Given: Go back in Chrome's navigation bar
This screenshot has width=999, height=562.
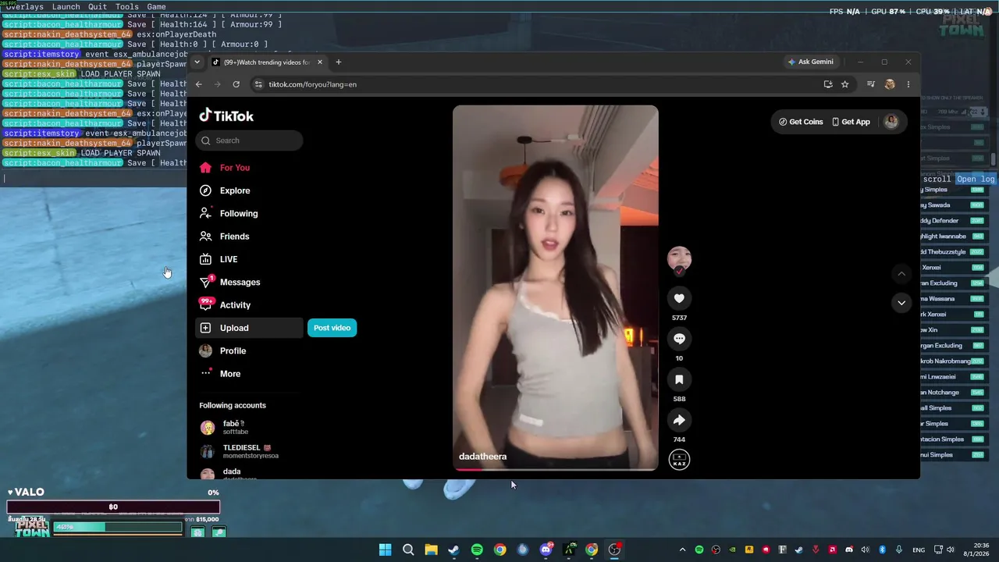Looking at the screenshot, I should click(x=199, y=84).
